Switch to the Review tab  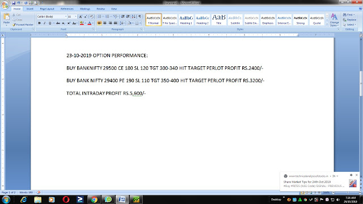(x=101, y=9)
